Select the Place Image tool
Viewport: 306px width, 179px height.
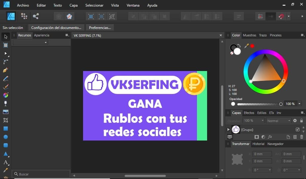pos(6,112)
